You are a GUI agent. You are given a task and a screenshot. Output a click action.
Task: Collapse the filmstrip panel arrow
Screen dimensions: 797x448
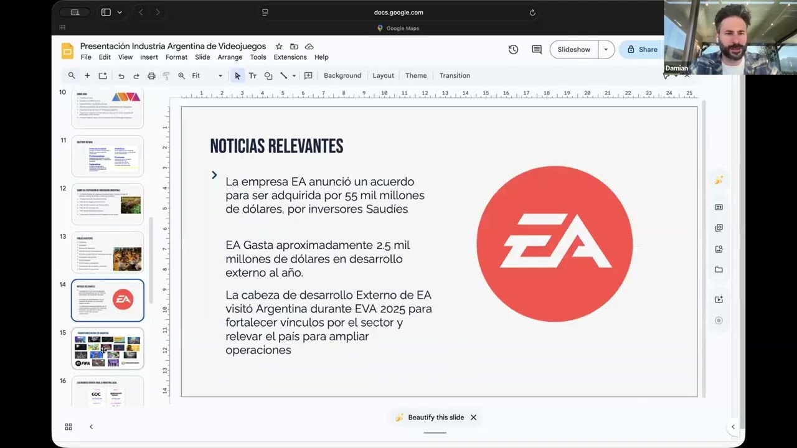pos(91,427)
